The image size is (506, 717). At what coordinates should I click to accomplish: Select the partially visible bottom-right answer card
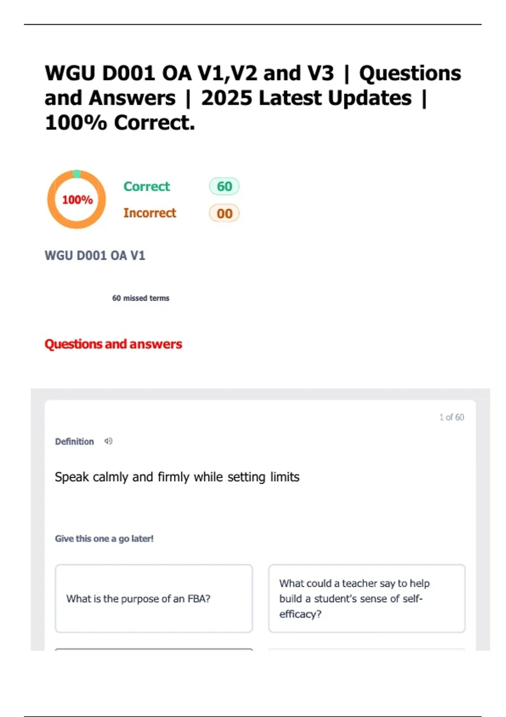pyautogui.click(x=367, y=650)
